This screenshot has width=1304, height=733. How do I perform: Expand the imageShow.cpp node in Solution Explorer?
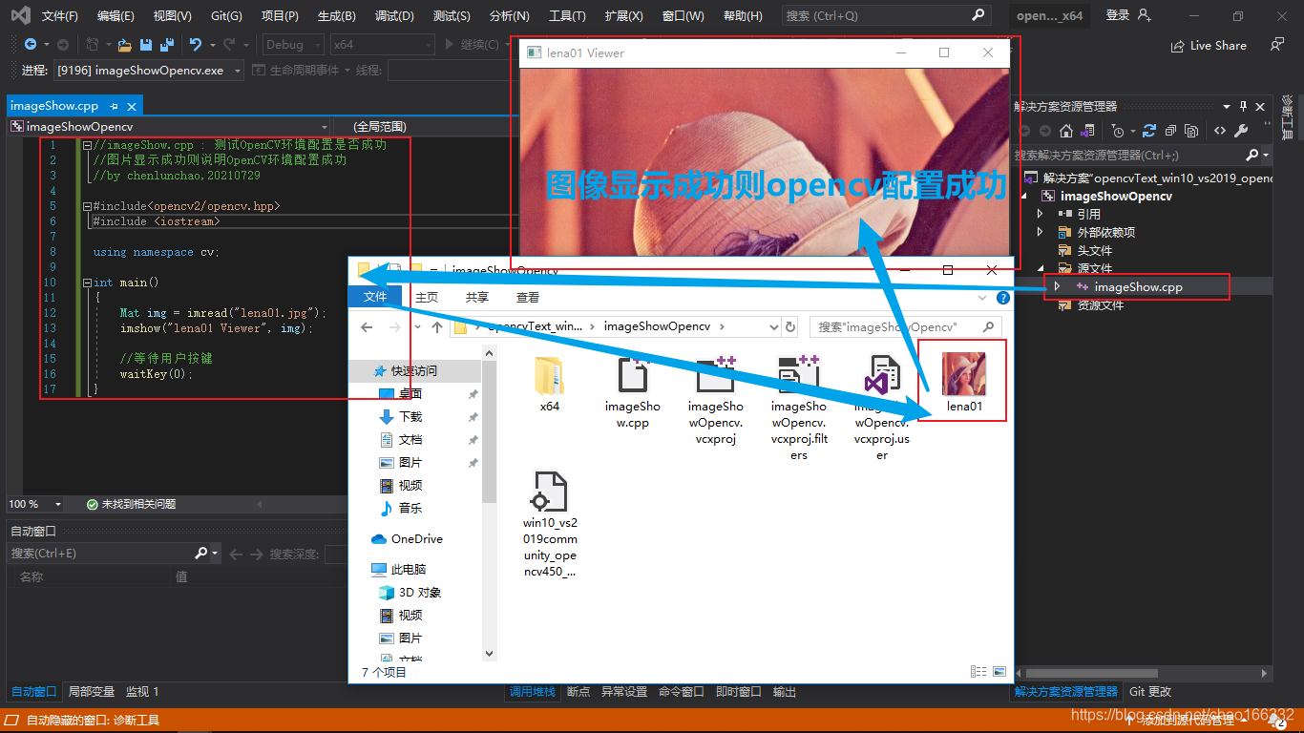point(1057,286)
